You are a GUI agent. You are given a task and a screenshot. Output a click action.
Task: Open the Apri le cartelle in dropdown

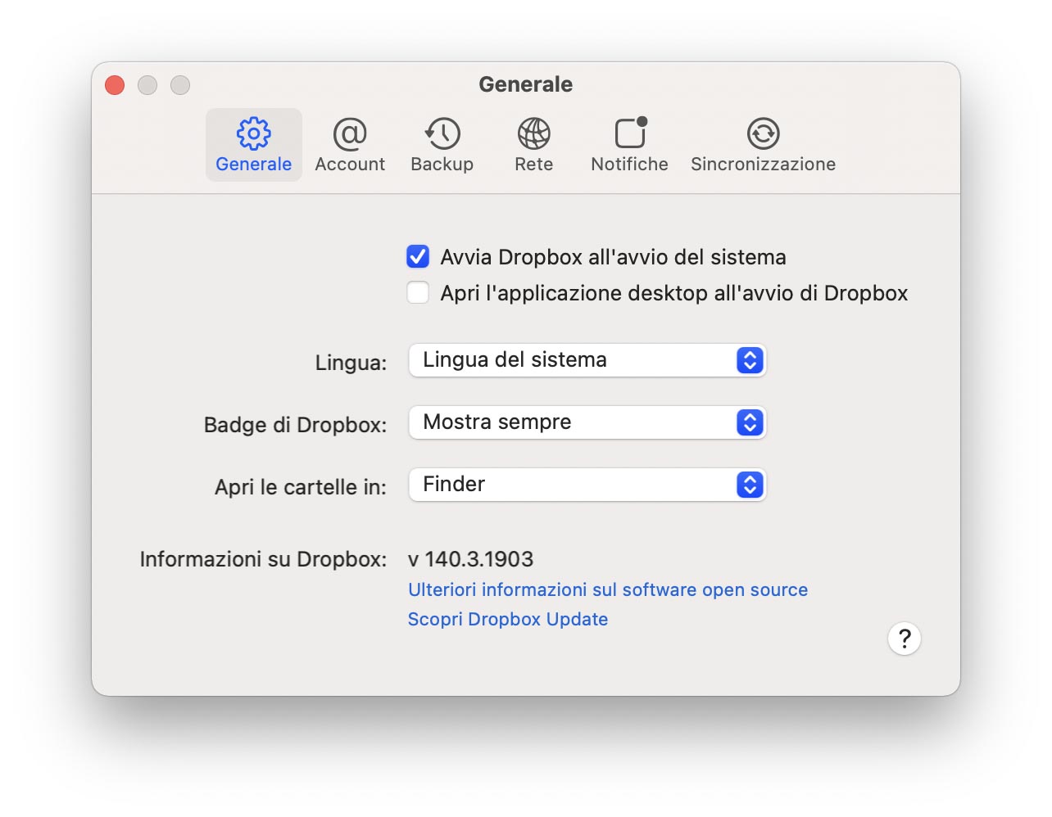587,485
